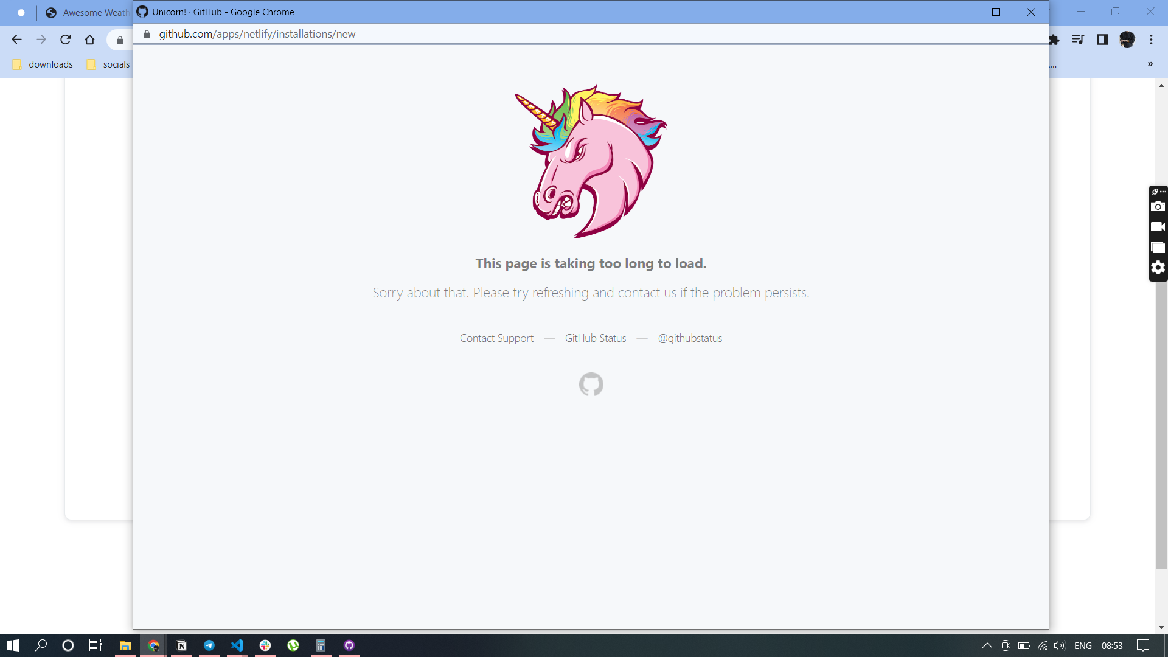Reload the GitHub page
This screenshot has width=1168, height=657.
[65, 40]
